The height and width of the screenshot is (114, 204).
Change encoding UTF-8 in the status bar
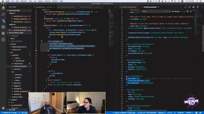click(x=170, y=113)
